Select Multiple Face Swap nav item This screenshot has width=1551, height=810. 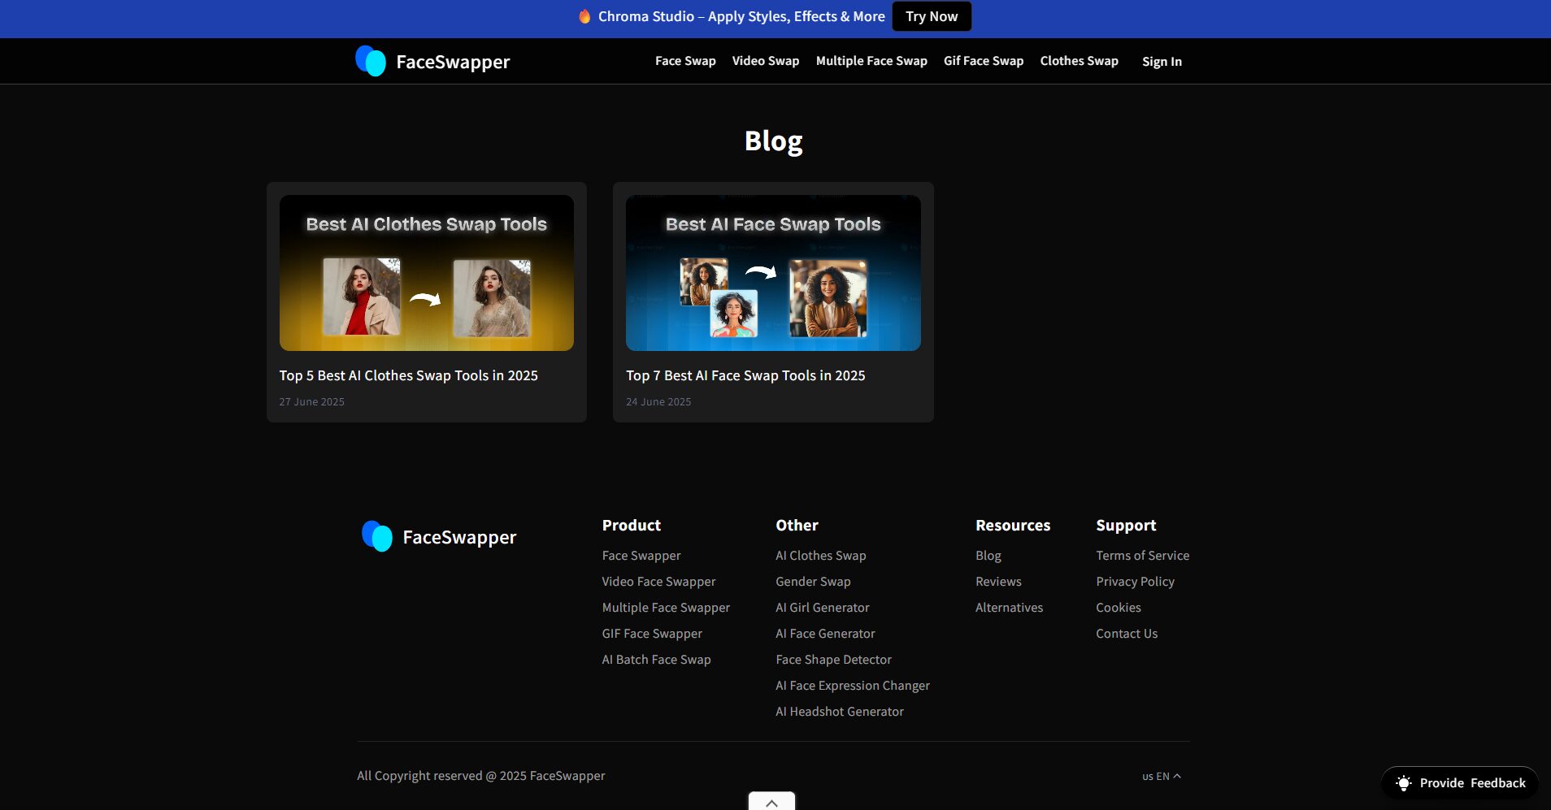(871, 61)
